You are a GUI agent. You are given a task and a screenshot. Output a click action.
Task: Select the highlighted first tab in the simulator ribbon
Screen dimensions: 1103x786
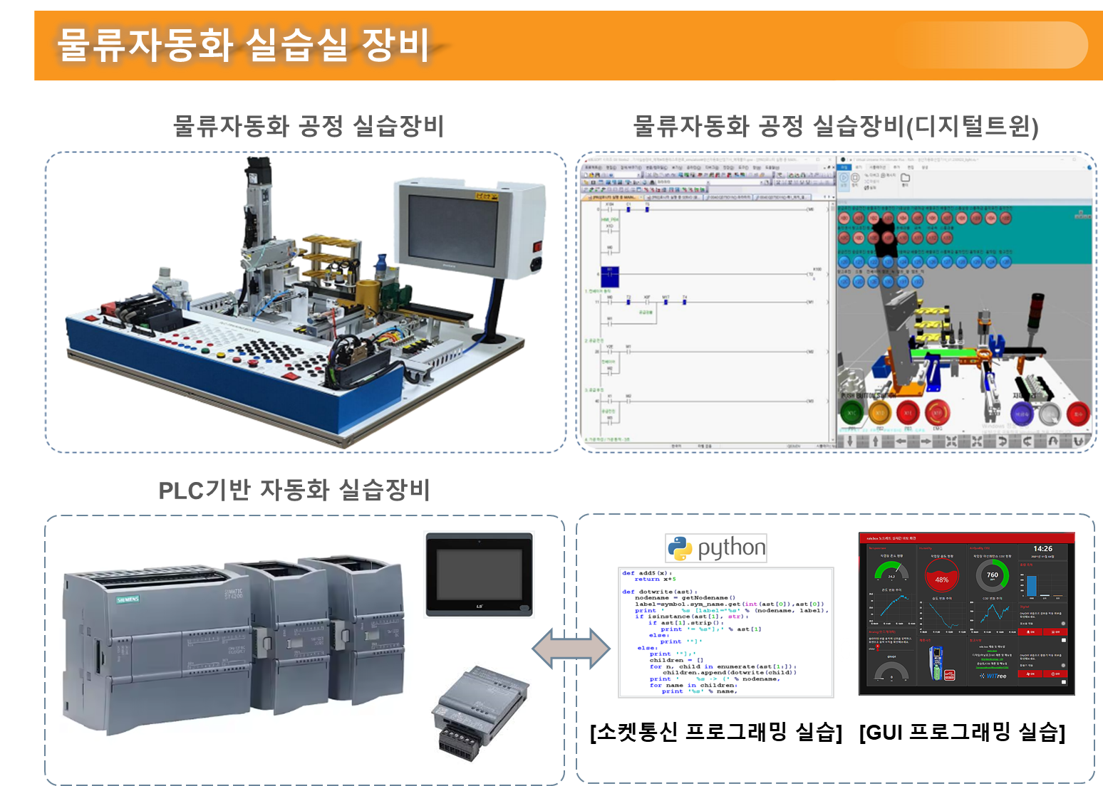click(844, 167)
